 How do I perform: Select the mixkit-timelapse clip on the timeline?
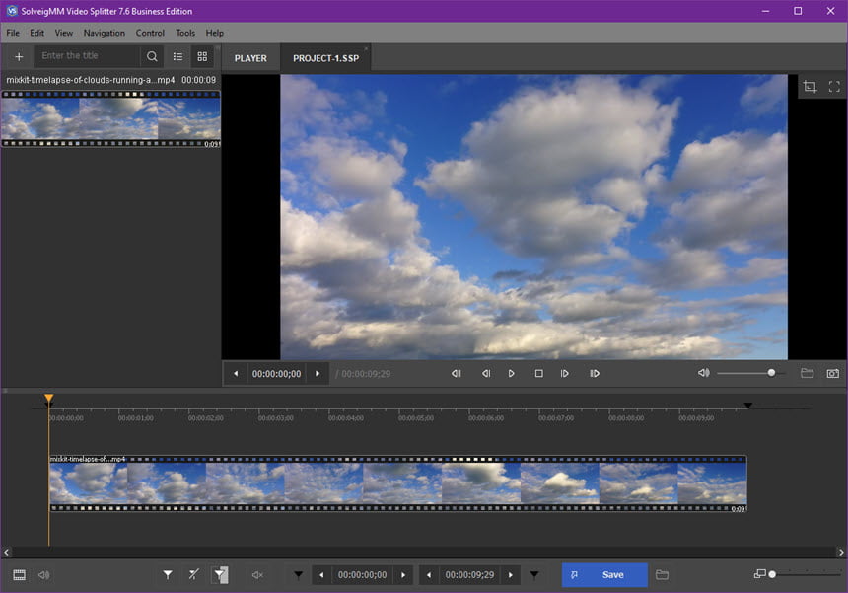(398, 483)
